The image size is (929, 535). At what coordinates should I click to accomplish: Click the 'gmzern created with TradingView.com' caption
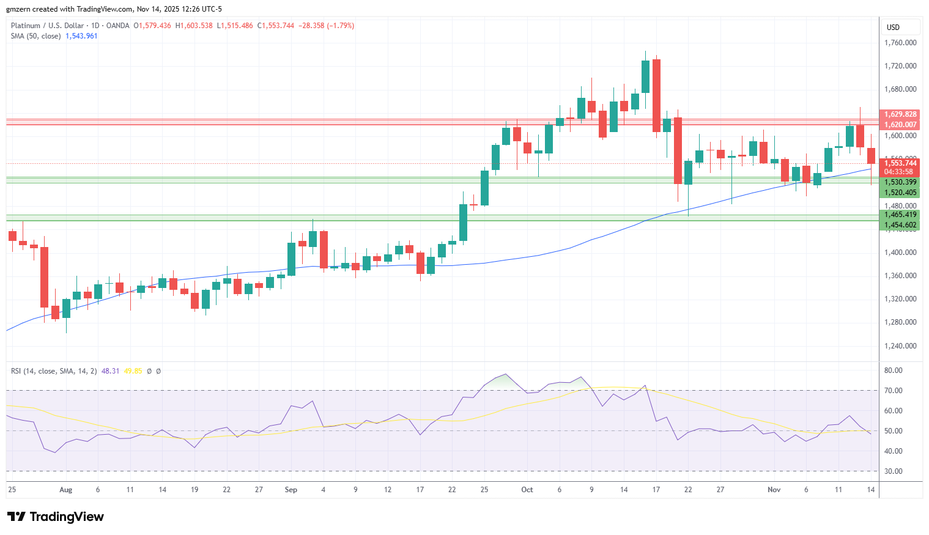(69, 9)
